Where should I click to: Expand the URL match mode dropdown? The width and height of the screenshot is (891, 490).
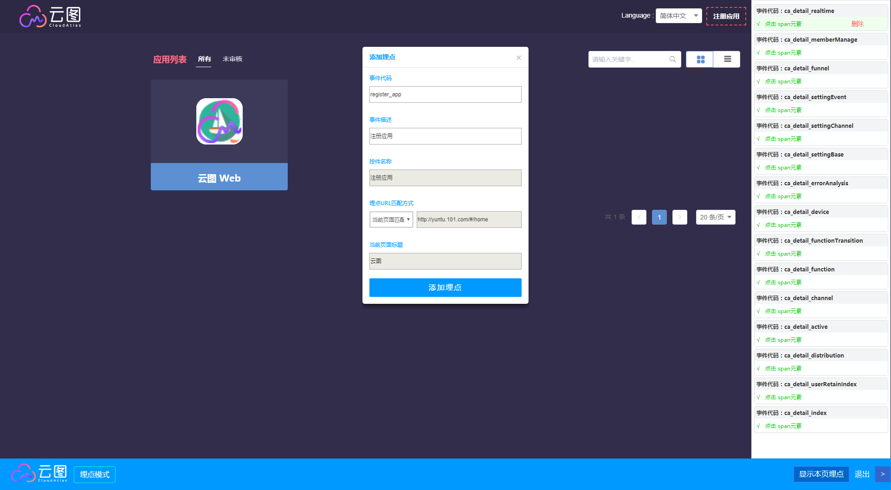click(x=391, y=220)
